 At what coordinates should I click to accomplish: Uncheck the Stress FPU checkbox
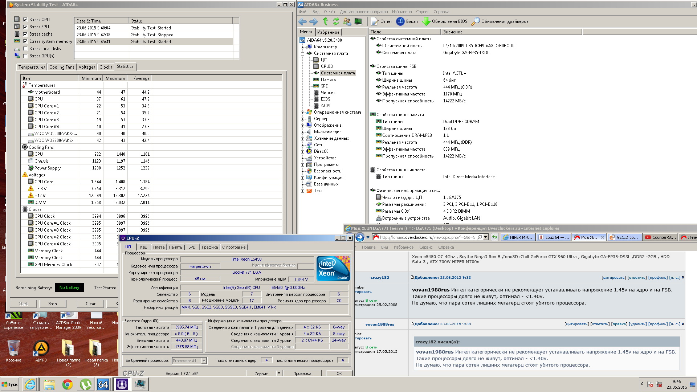click(25, 27)
